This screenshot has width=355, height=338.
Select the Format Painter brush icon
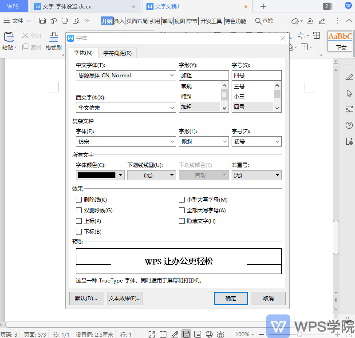[54, 37]
